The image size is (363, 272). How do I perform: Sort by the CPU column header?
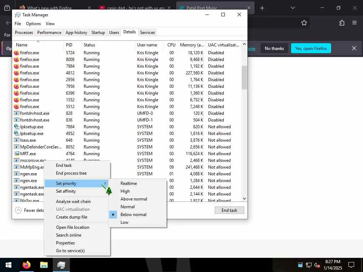click(171, 45)
